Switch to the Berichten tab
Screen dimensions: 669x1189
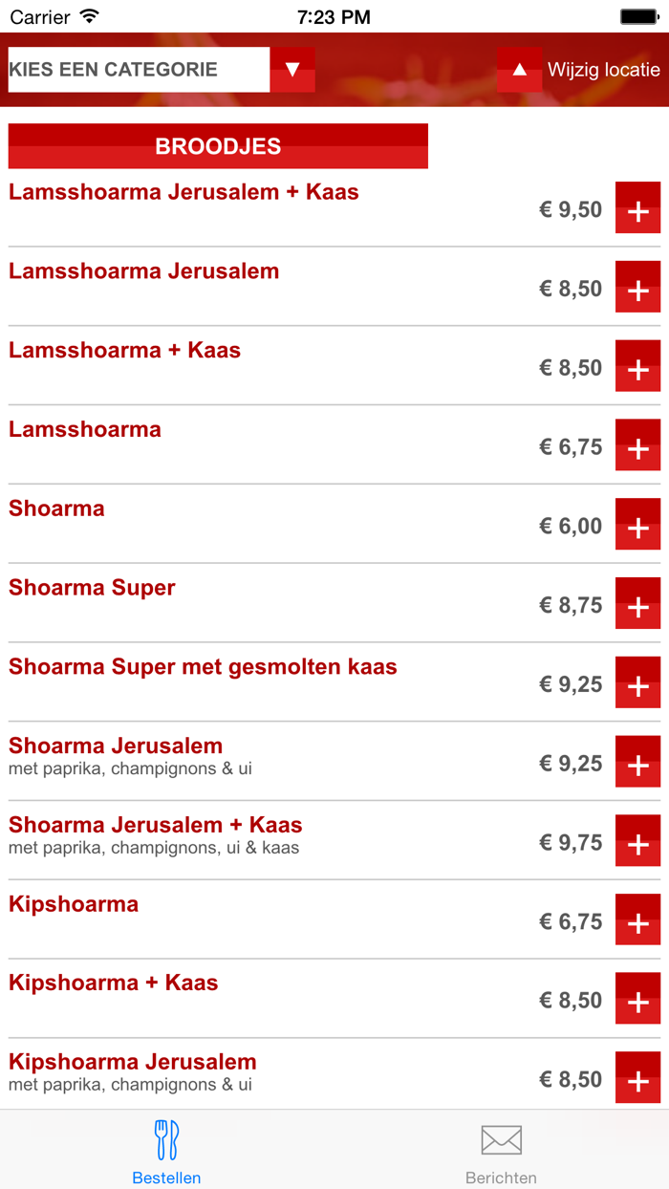(501, 1152)
